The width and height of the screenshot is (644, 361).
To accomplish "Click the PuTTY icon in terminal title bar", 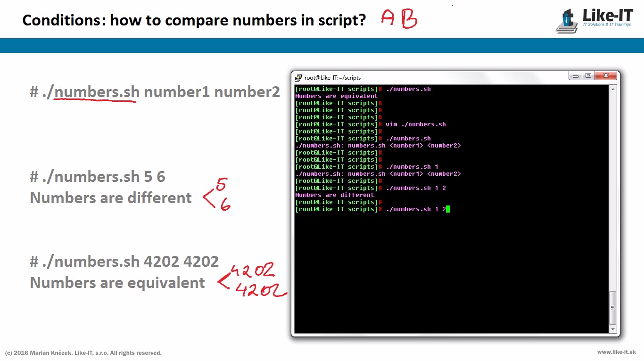I will [x=298, y=78].
